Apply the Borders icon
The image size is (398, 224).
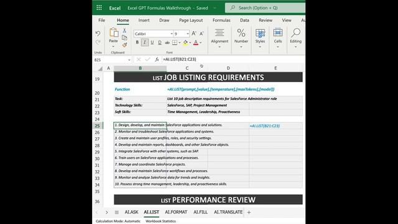pyautogui.click(x=175, y=42)
